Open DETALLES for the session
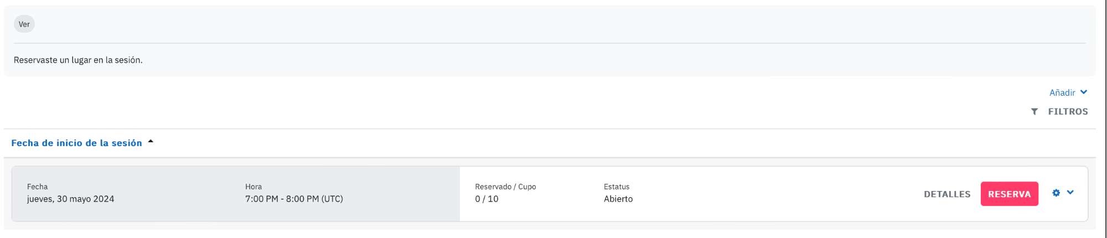Image resolution: width=1107 pixels, height=238 pixels. click(x=947, y=194)
